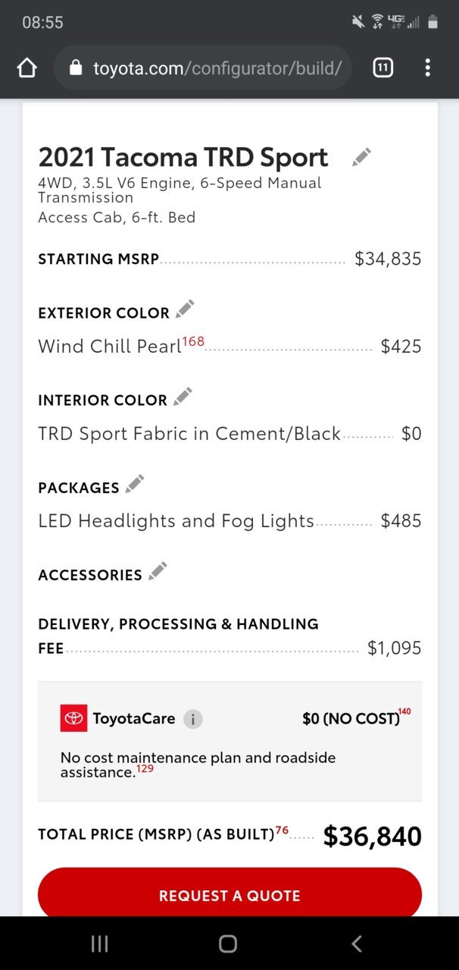The width and height of the screenshot is (459, 970).
Task: Edit the 2021 Tacoma TRD Sport model
Action: pos(362,157)
